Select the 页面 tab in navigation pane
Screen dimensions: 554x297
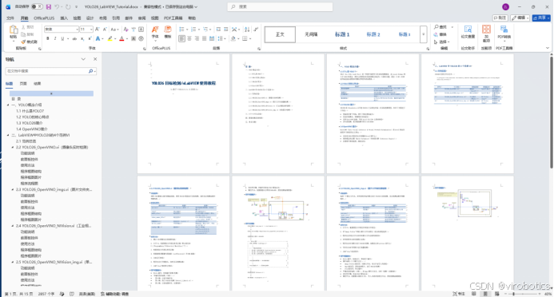(x=23, y=84)
